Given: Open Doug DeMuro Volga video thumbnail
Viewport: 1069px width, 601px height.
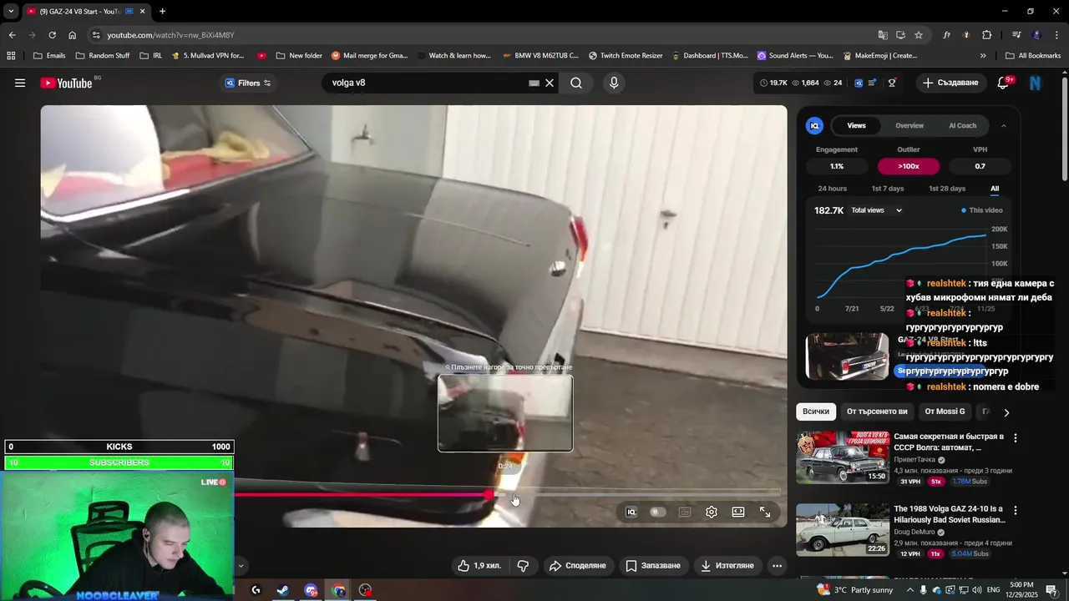Looking at the screenshot, I should click(842, 529).
